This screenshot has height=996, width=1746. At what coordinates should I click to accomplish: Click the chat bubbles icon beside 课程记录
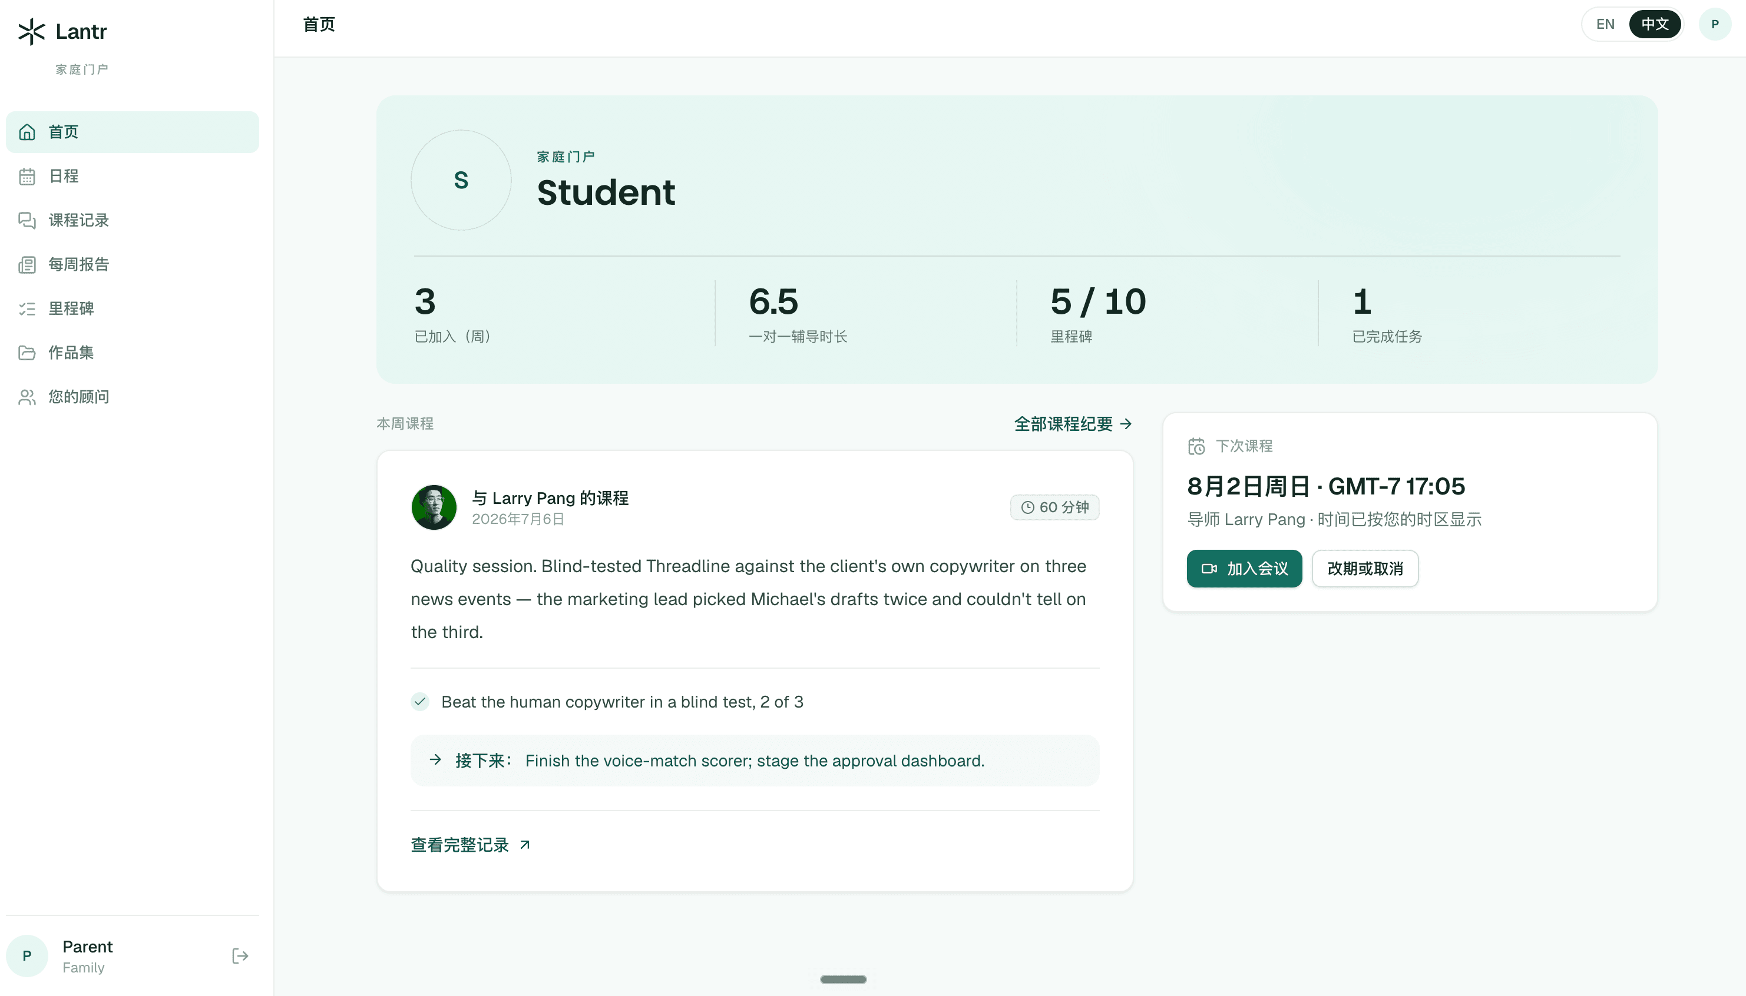pyautogui.click(x=27, y=220)
